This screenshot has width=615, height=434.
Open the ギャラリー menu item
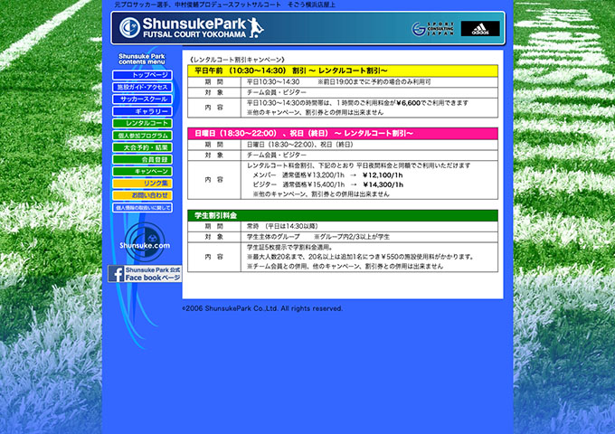click(x=142, y=111)
